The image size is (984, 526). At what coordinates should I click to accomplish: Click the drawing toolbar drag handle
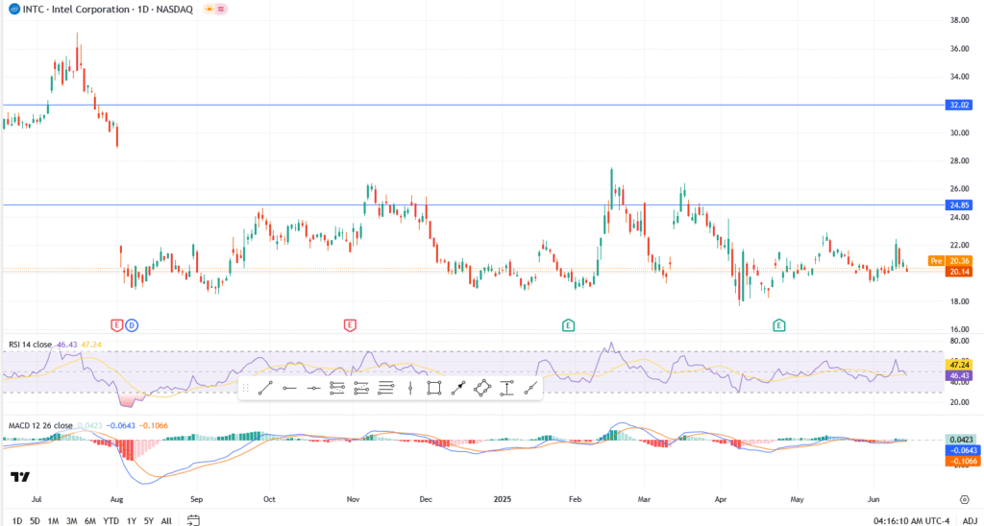click(x=245, y=388)
